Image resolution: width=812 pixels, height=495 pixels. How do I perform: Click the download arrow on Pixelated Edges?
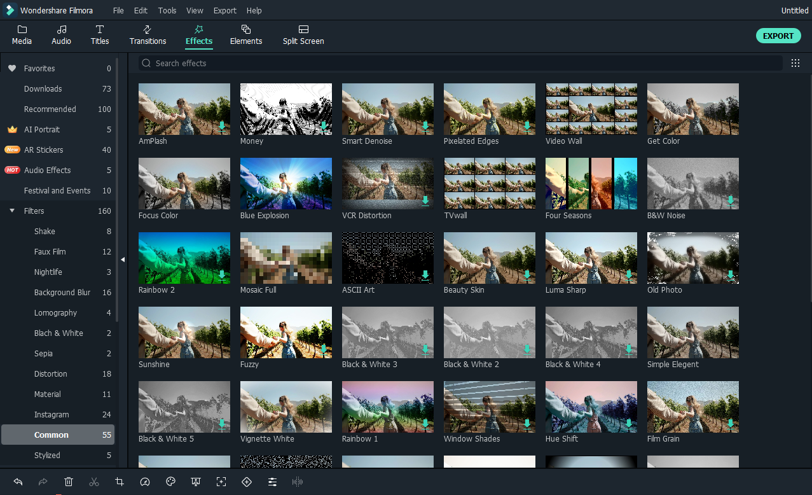click(527, 127)
